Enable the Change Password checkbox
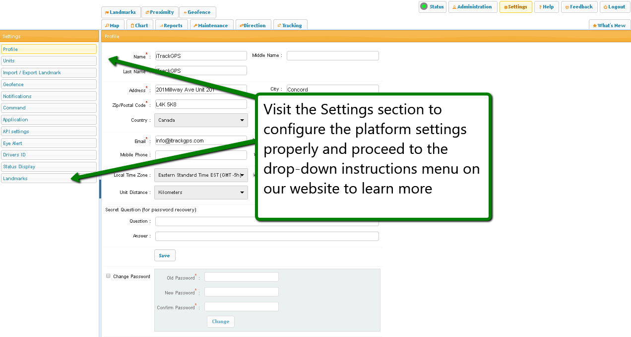Image resolution: width=631 pixels, height=337 pixels. click(x=108, y=276)
